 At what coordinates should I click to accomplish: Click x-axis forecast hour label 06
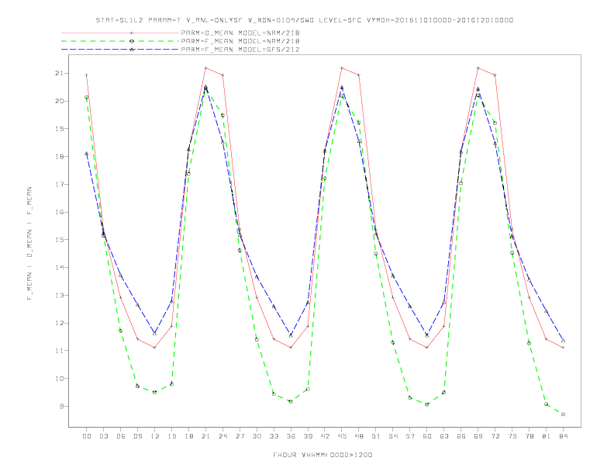click(121, 436)
